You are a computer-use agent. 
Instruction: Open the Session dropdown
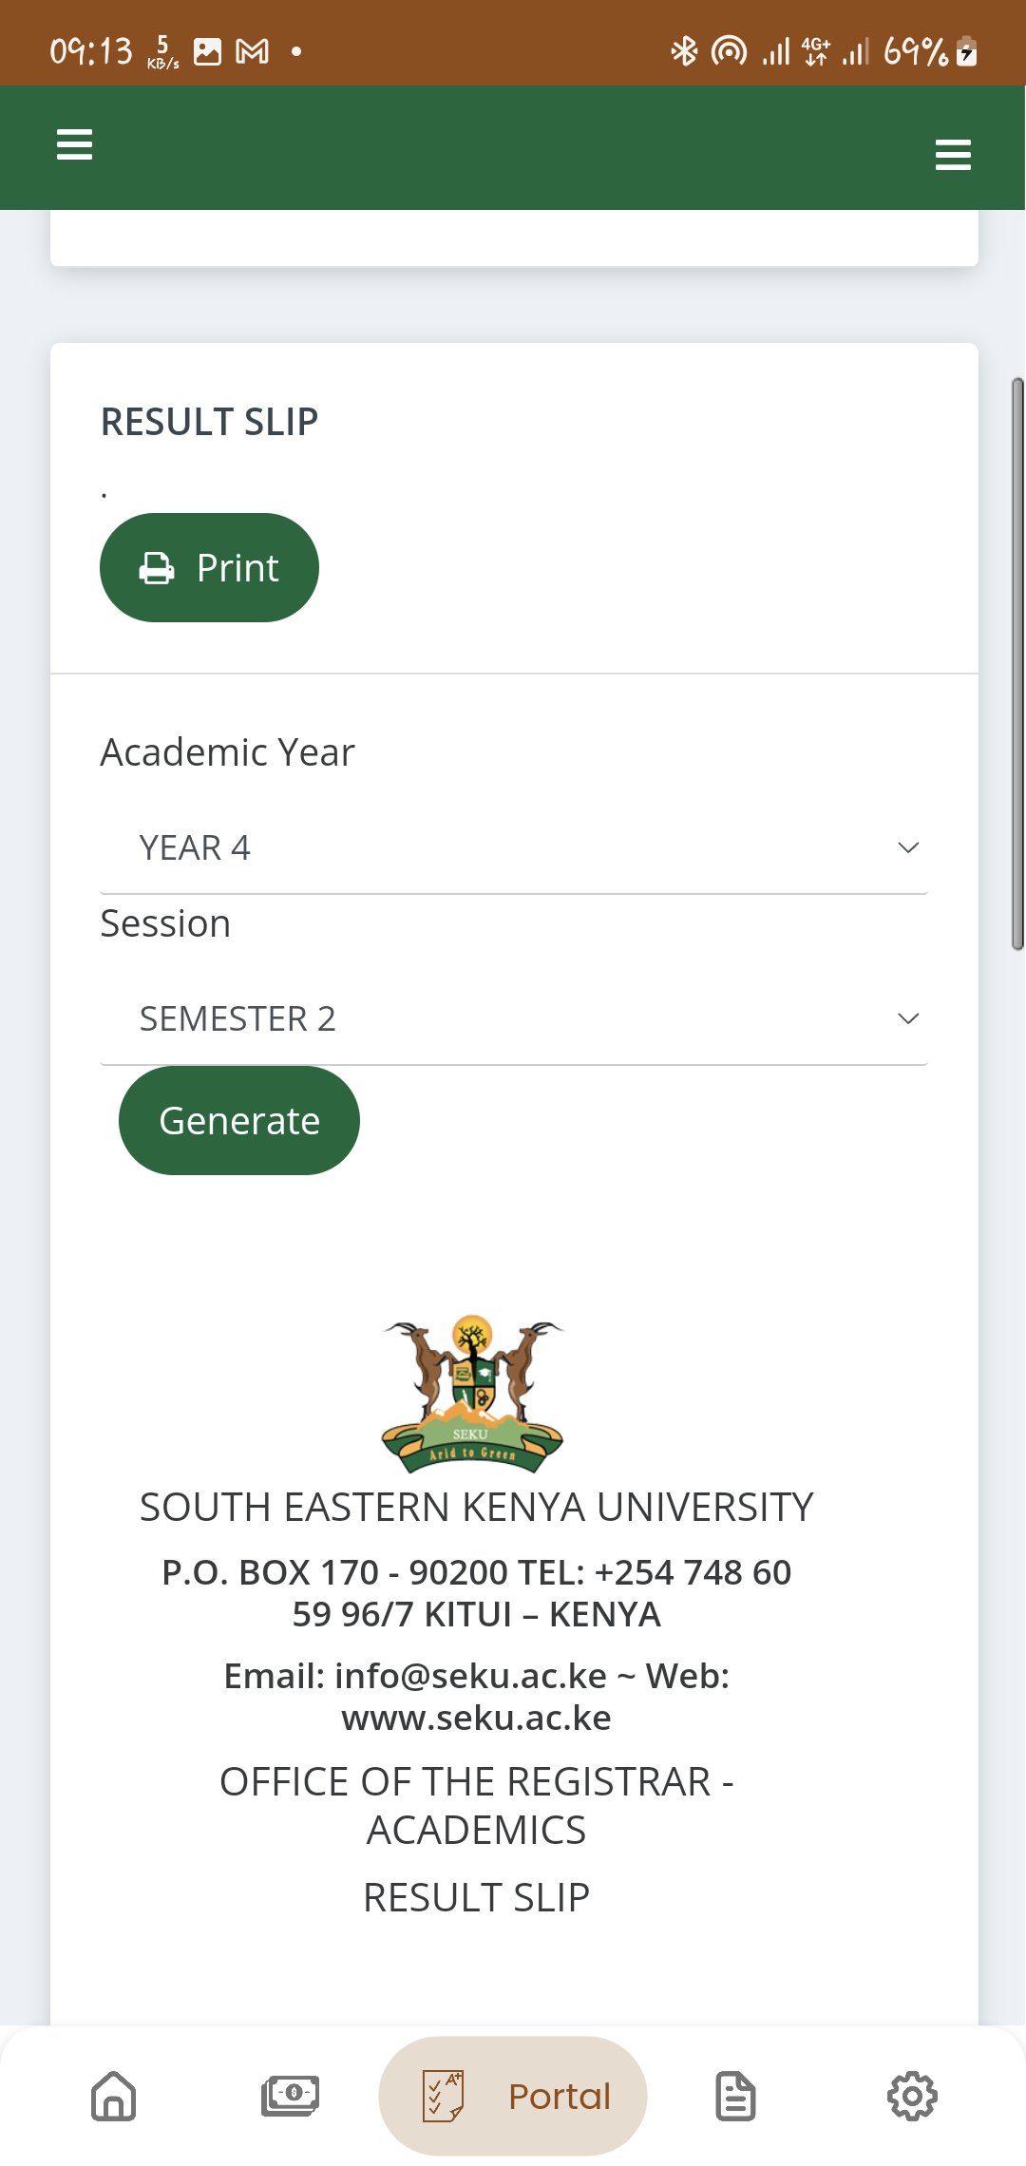513,1018
